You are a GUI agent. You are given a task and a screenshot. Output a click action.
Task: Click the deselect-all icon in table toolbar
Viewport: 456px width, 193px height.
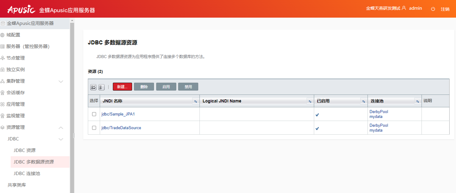click(102, 87)
